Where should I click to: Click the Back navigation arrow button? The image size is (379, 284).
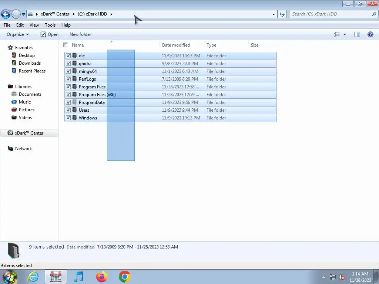tap(6, 14)
